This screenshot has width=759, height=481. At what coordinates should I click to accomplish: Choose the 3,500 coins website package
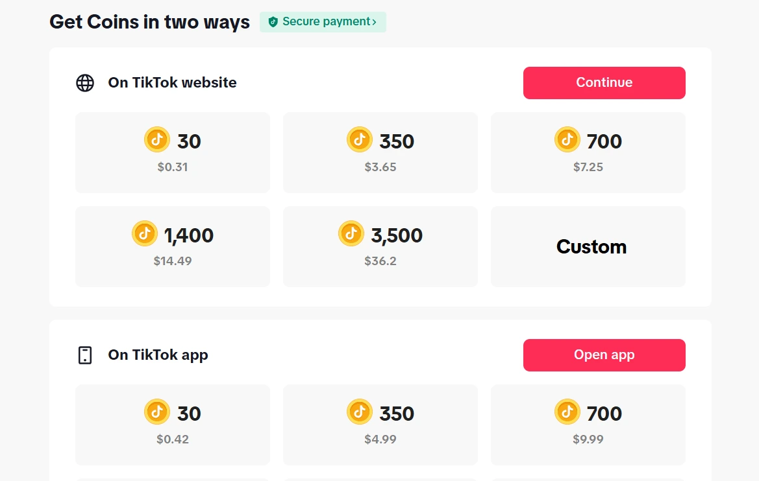[380, 246]
